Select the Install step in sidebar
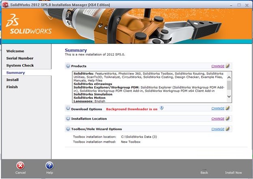Screen dimensions: 253x179 pos(13,80)
